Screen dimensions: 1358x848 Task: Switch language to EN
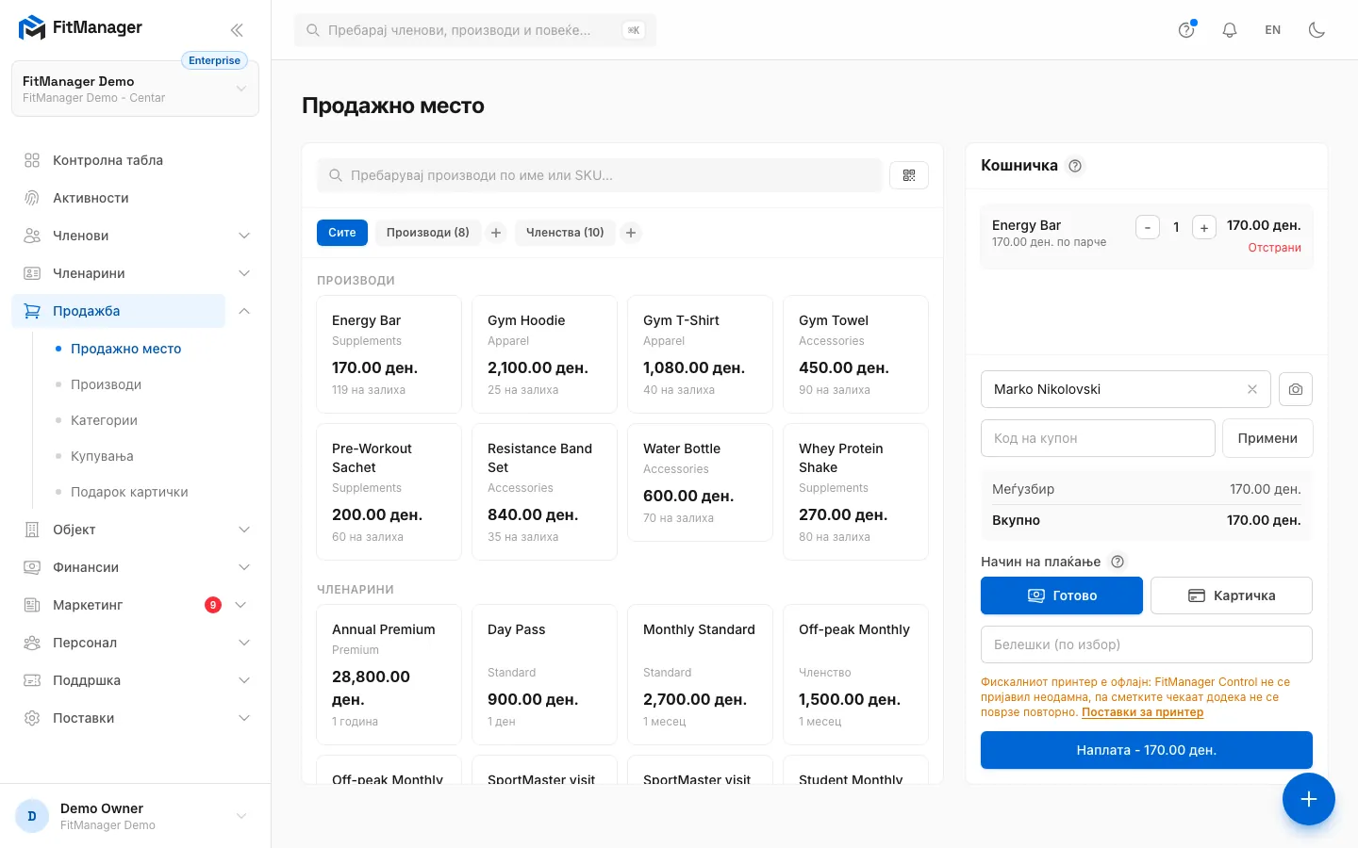click(1273, 30)
